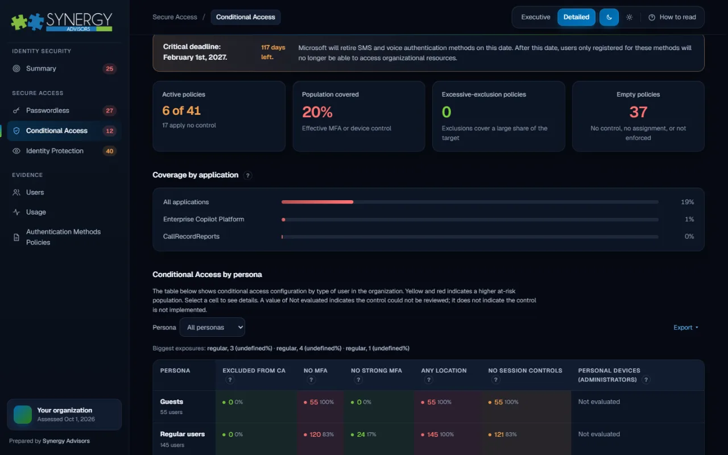
Task: Click the Active policies "6 of 41" value
Action: 181,111
